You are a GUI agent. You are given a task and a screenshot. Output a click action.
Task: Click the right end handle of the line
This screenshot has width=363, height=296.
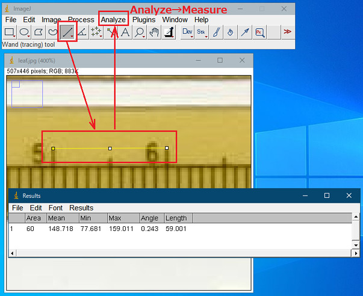[167, 148]
